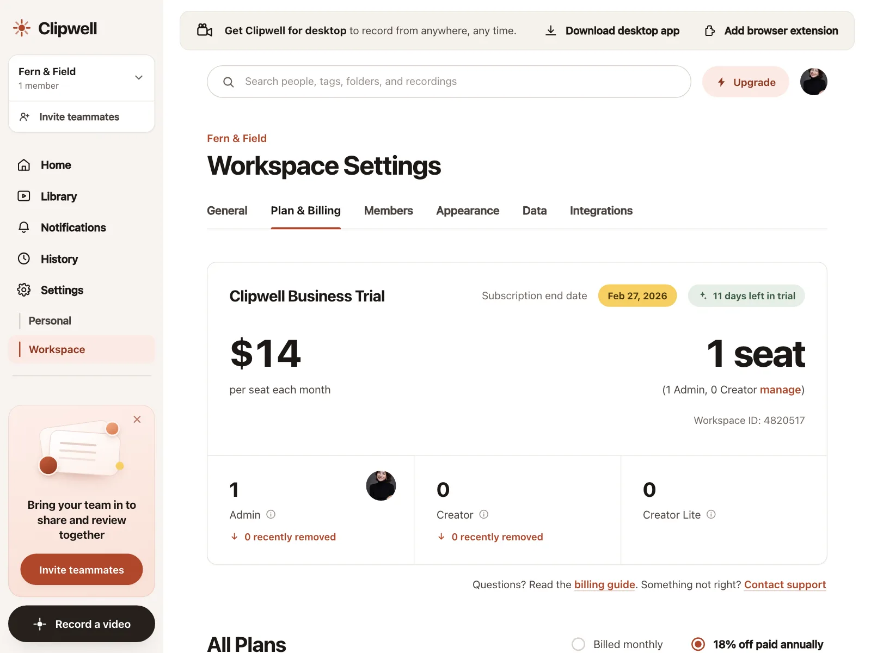The image size is (871, 653).
Task: Click the Library play icon
Action: 24,196
